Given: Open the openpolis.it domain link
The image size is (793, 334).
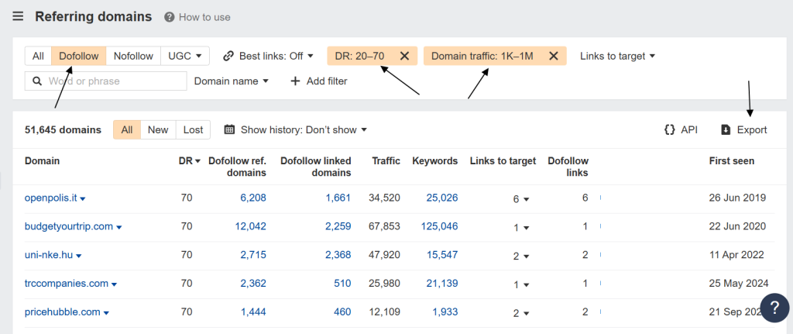Looking at the screenshot, I should pyautogui.click(x=50, y=198).
